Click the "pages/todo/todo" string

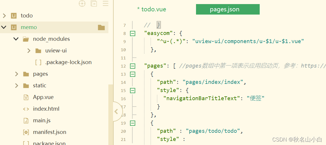213,131
